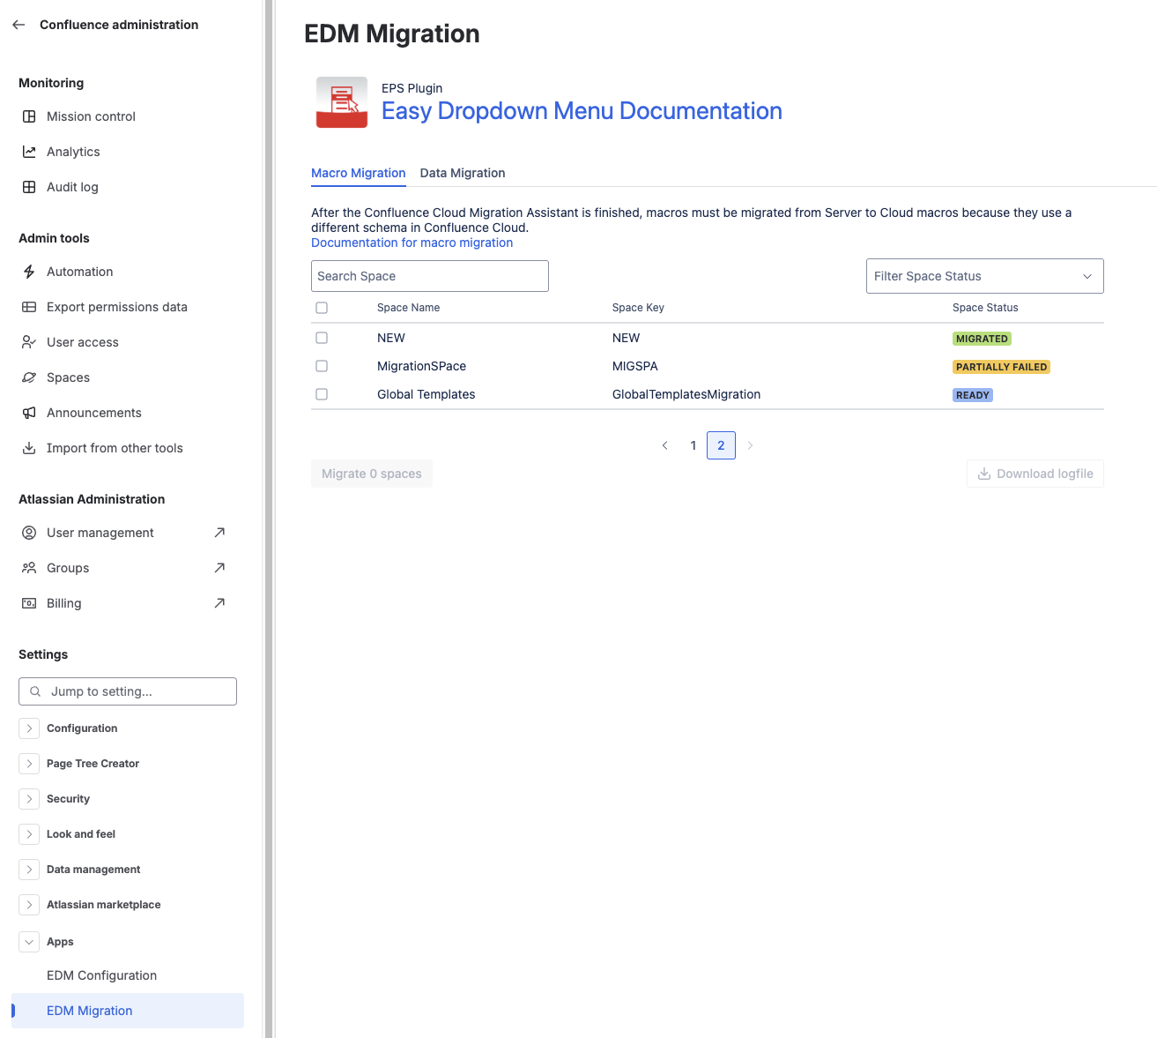Select EDM Migration in the sidebar
Image resolution: width=1157 pixels, height=1038 pixels.
click(x=128, y=1011)
